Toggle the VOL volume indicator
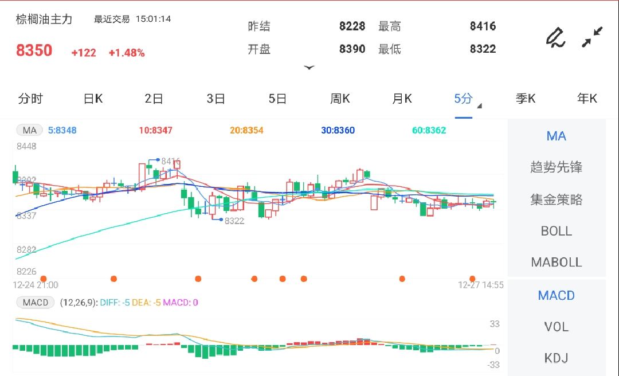The width and height of the screenshot is (619, 376). coord(556,327)
